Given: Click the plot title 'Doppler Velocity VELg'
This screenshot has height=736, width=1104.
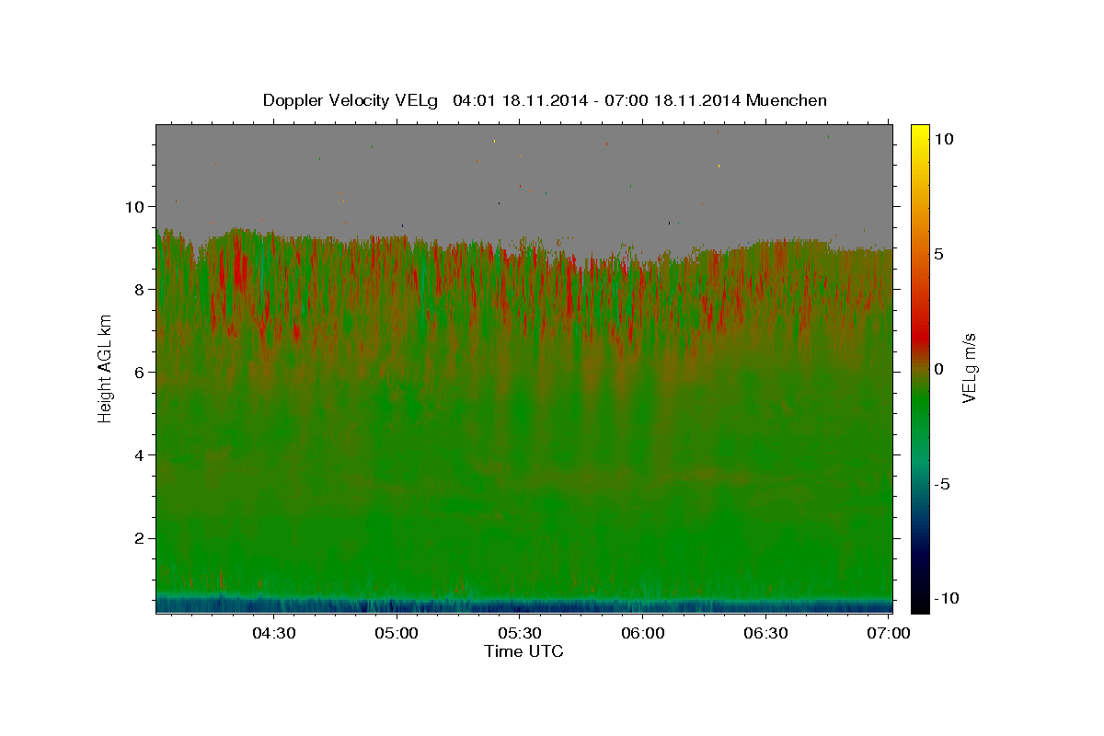Looking at the screenshot, I should (x=352, y=100).
